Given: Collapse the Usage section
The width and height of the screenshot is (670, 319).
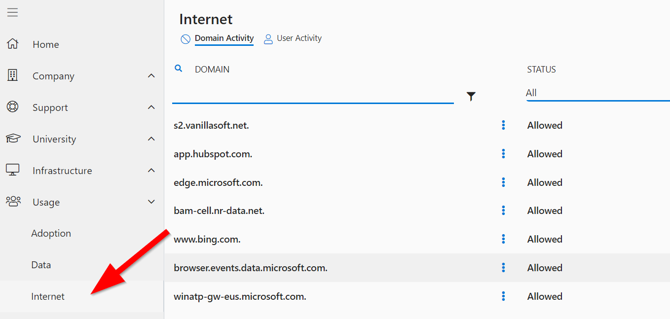Looking at the screenshot, I should [151, 202].
